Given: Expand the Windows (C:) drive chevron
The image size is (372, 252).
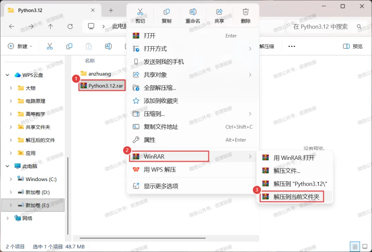Looking at the screenshot, I should (11, 179).
